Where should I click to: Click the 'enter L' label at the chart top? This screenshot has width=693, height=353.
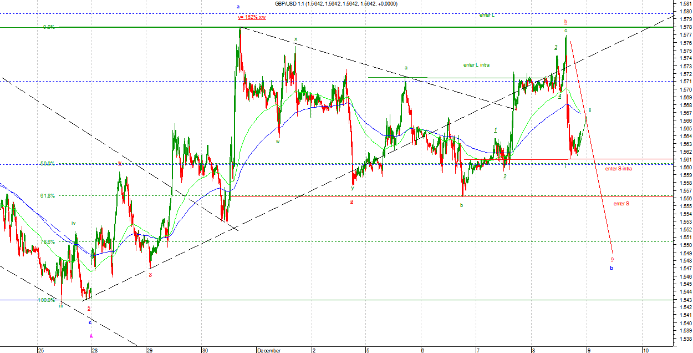point(487,14)
